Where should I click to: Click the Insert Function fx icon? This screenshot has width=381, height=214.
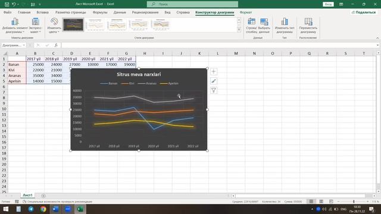(56, 45)
